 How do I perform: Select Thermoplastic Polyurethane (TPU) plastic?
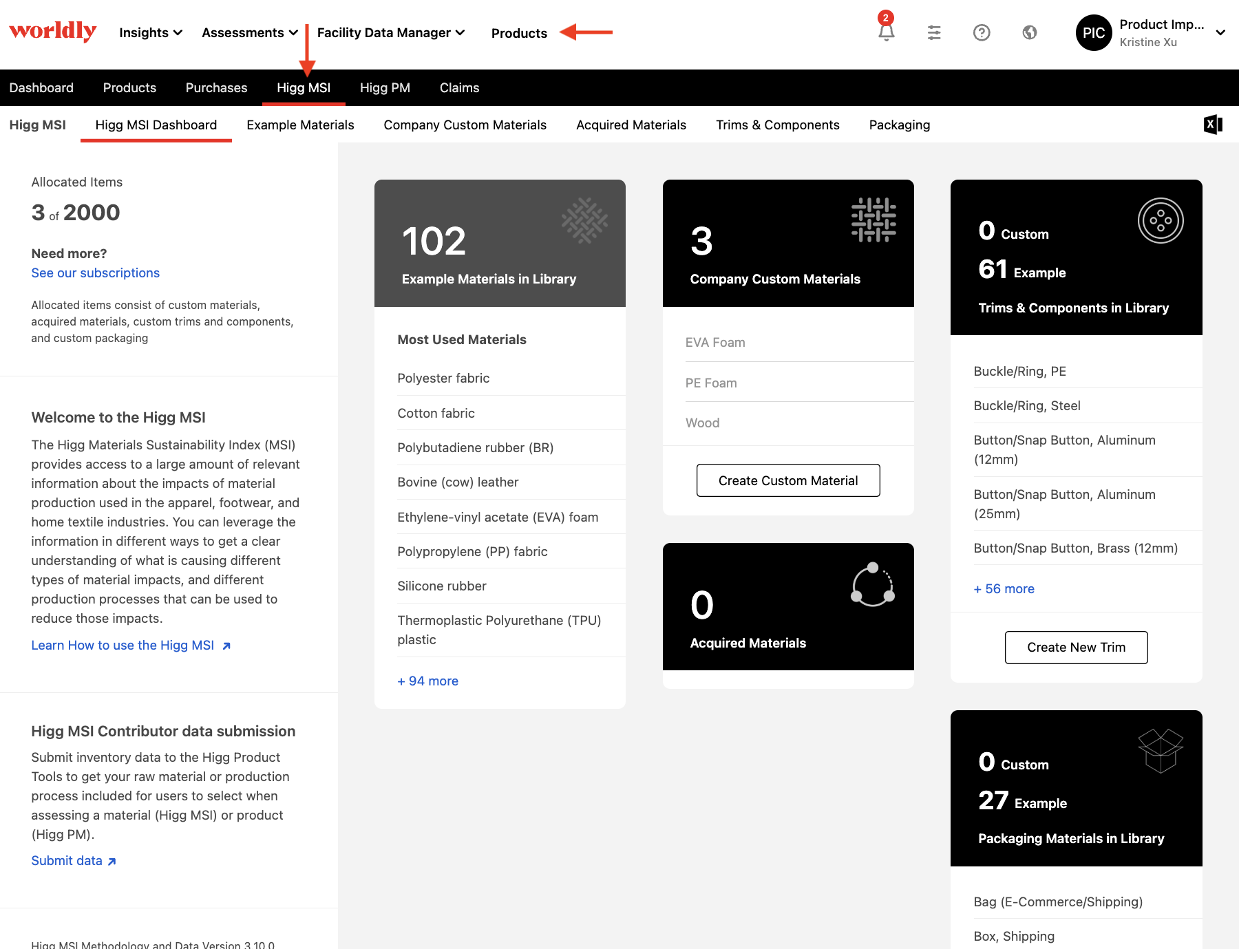[x=511, y=630]
